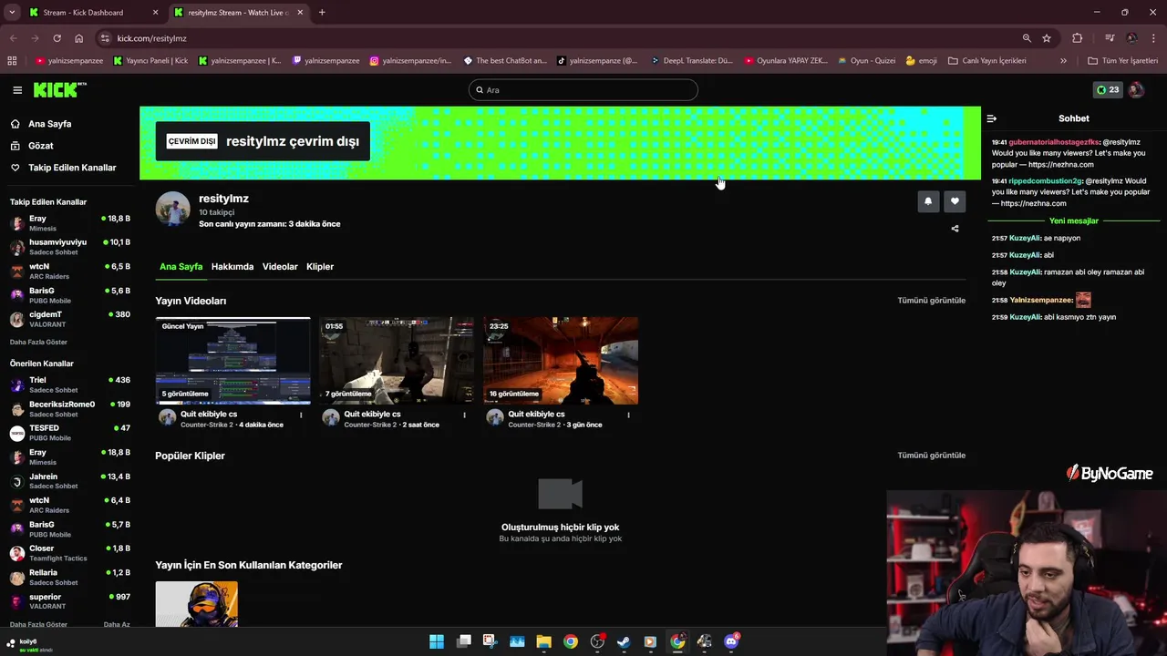
Task: Open Windows Start menu
Action: 437,641
